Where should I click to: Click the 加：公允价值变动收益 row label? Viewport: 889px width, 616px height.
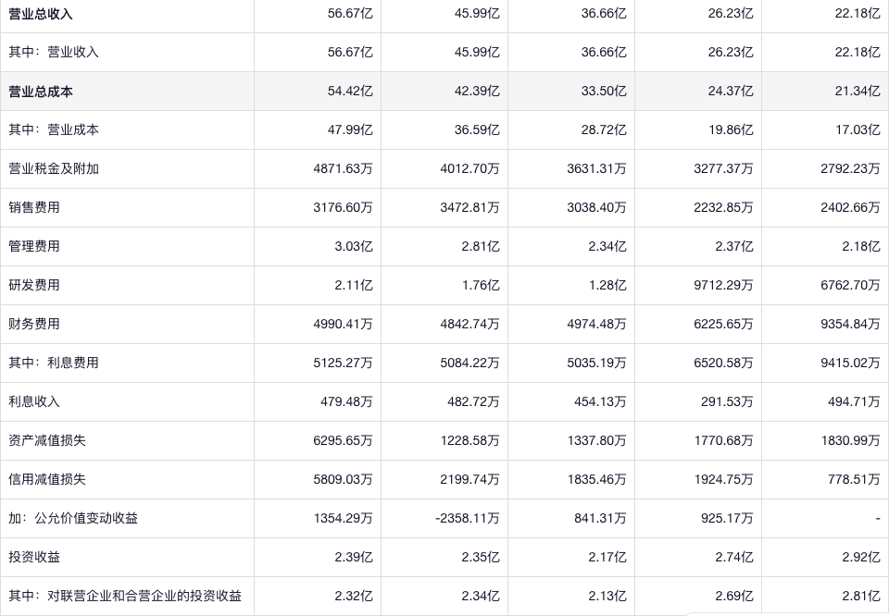[x=73, y=519]
